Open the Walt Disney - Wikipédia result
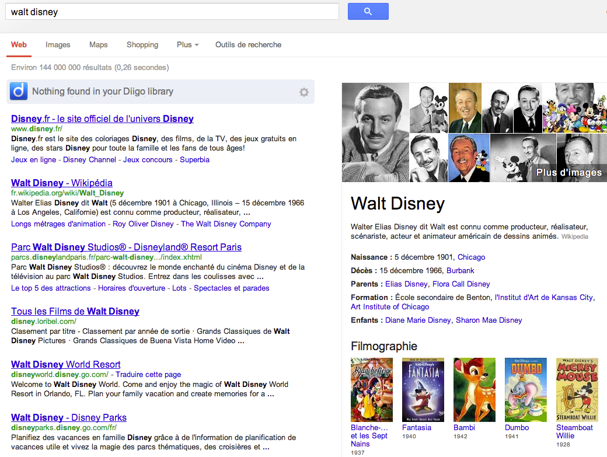 click(x=61, y=183)
